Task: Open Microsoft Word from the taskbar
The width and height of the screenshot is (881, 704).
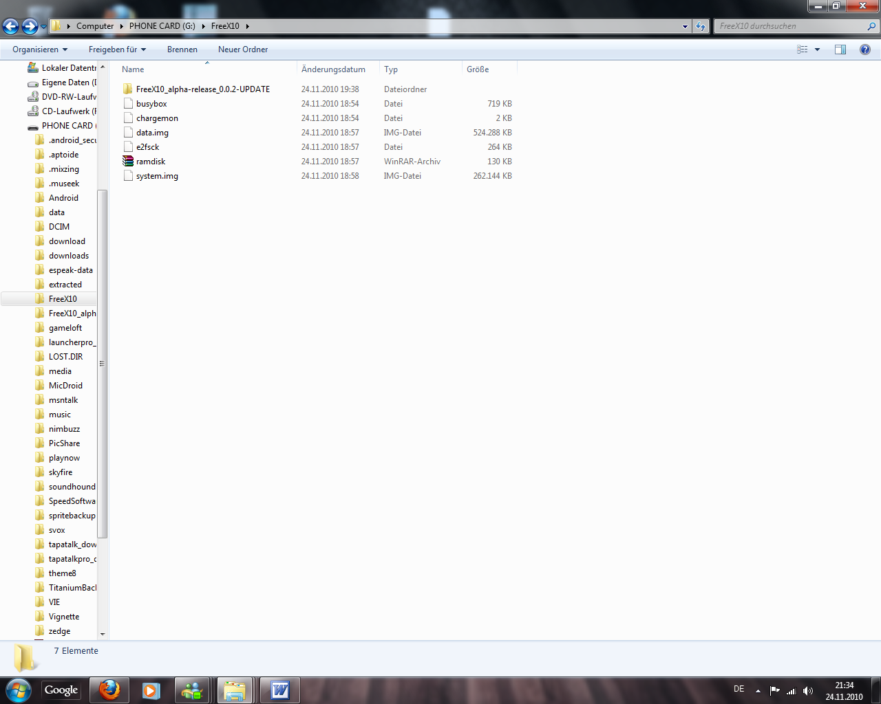Action: coord(280,690)
